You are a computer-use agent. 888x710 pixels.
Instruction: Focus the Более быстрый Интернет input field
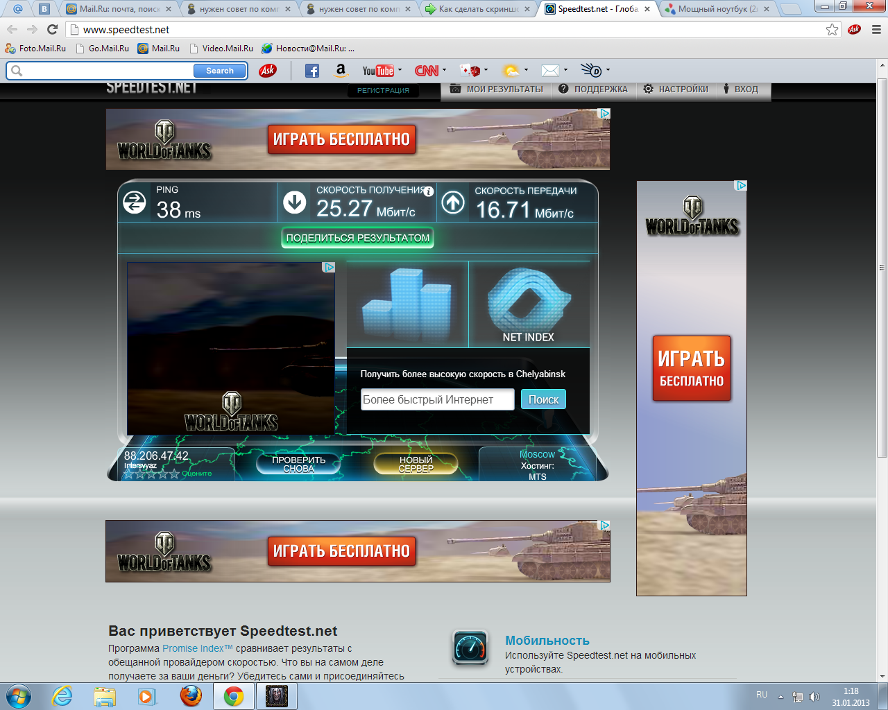[x=437, y=399]
